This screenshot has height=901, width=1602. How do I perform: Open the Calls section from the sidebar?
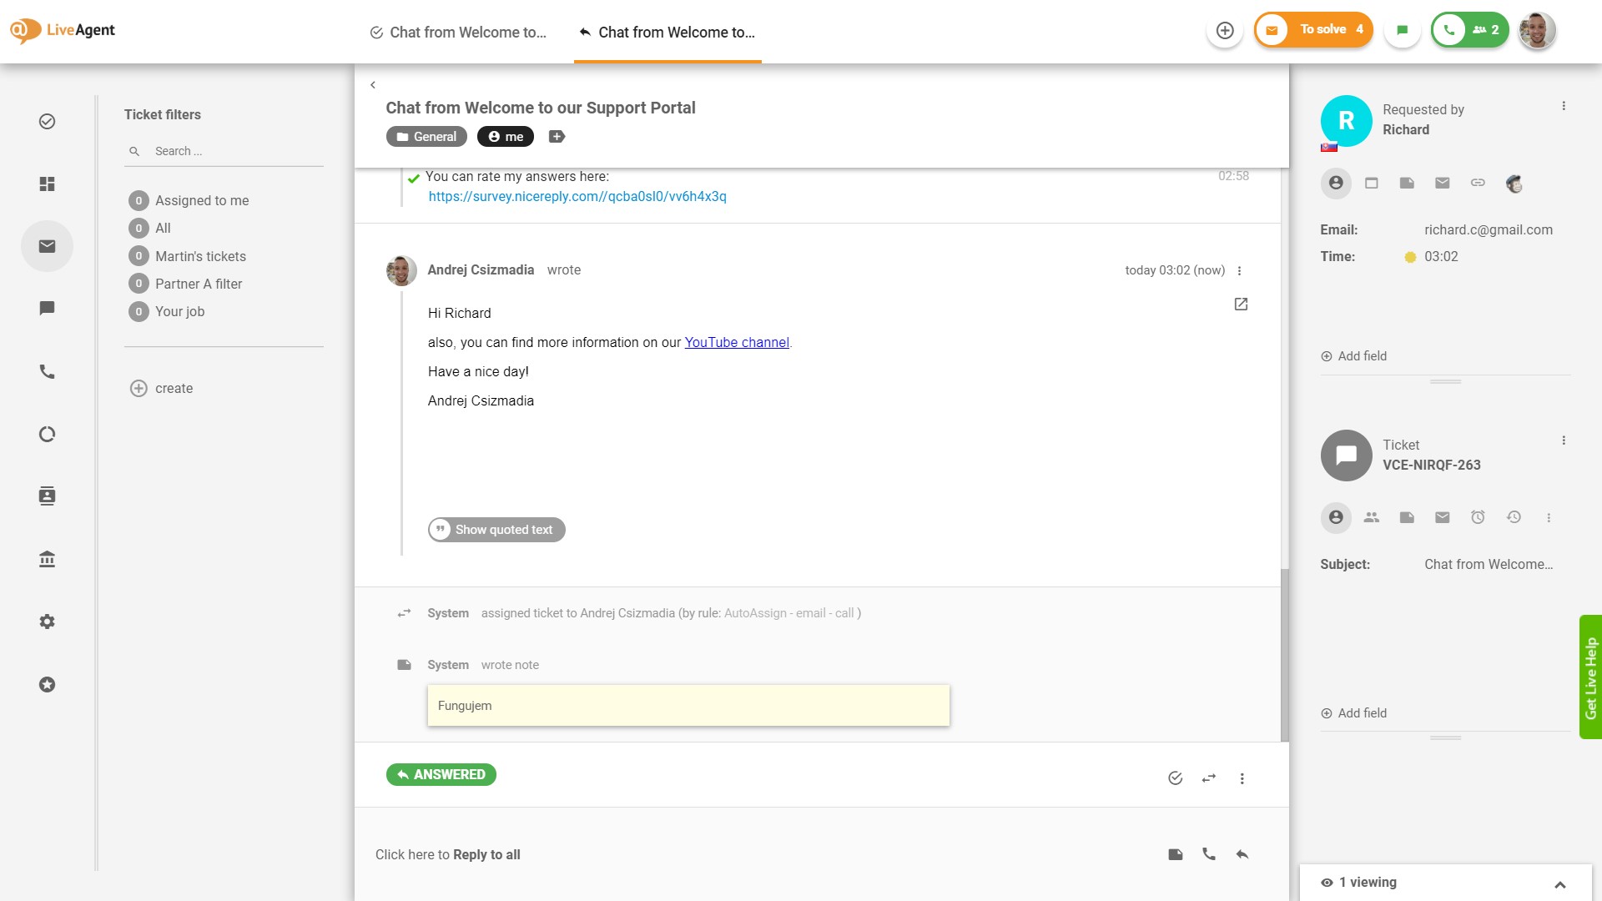(x=47, y=372)
